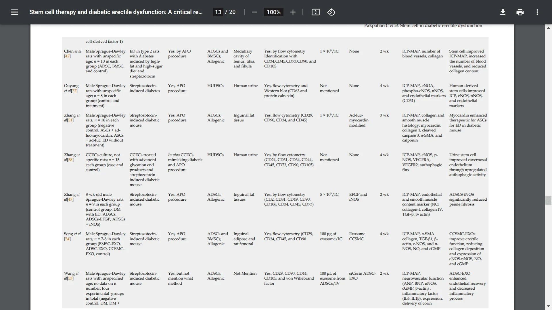Click 'Not Mention' cell in Wang row
The height and width of the screenshot is (310, 552).
click(245, 274)
